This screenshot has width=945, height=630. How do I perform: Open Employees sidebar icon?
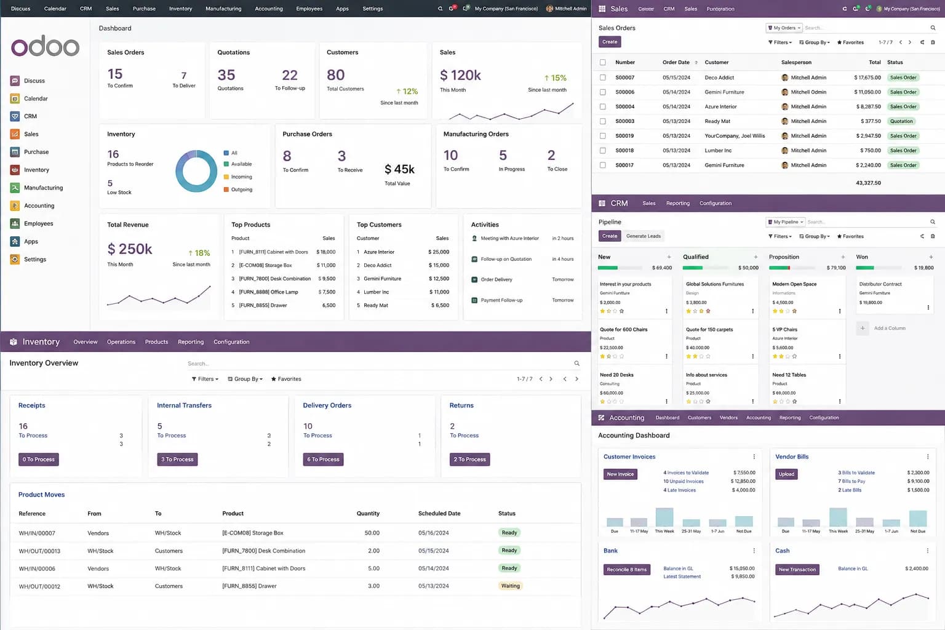(15, 223)
